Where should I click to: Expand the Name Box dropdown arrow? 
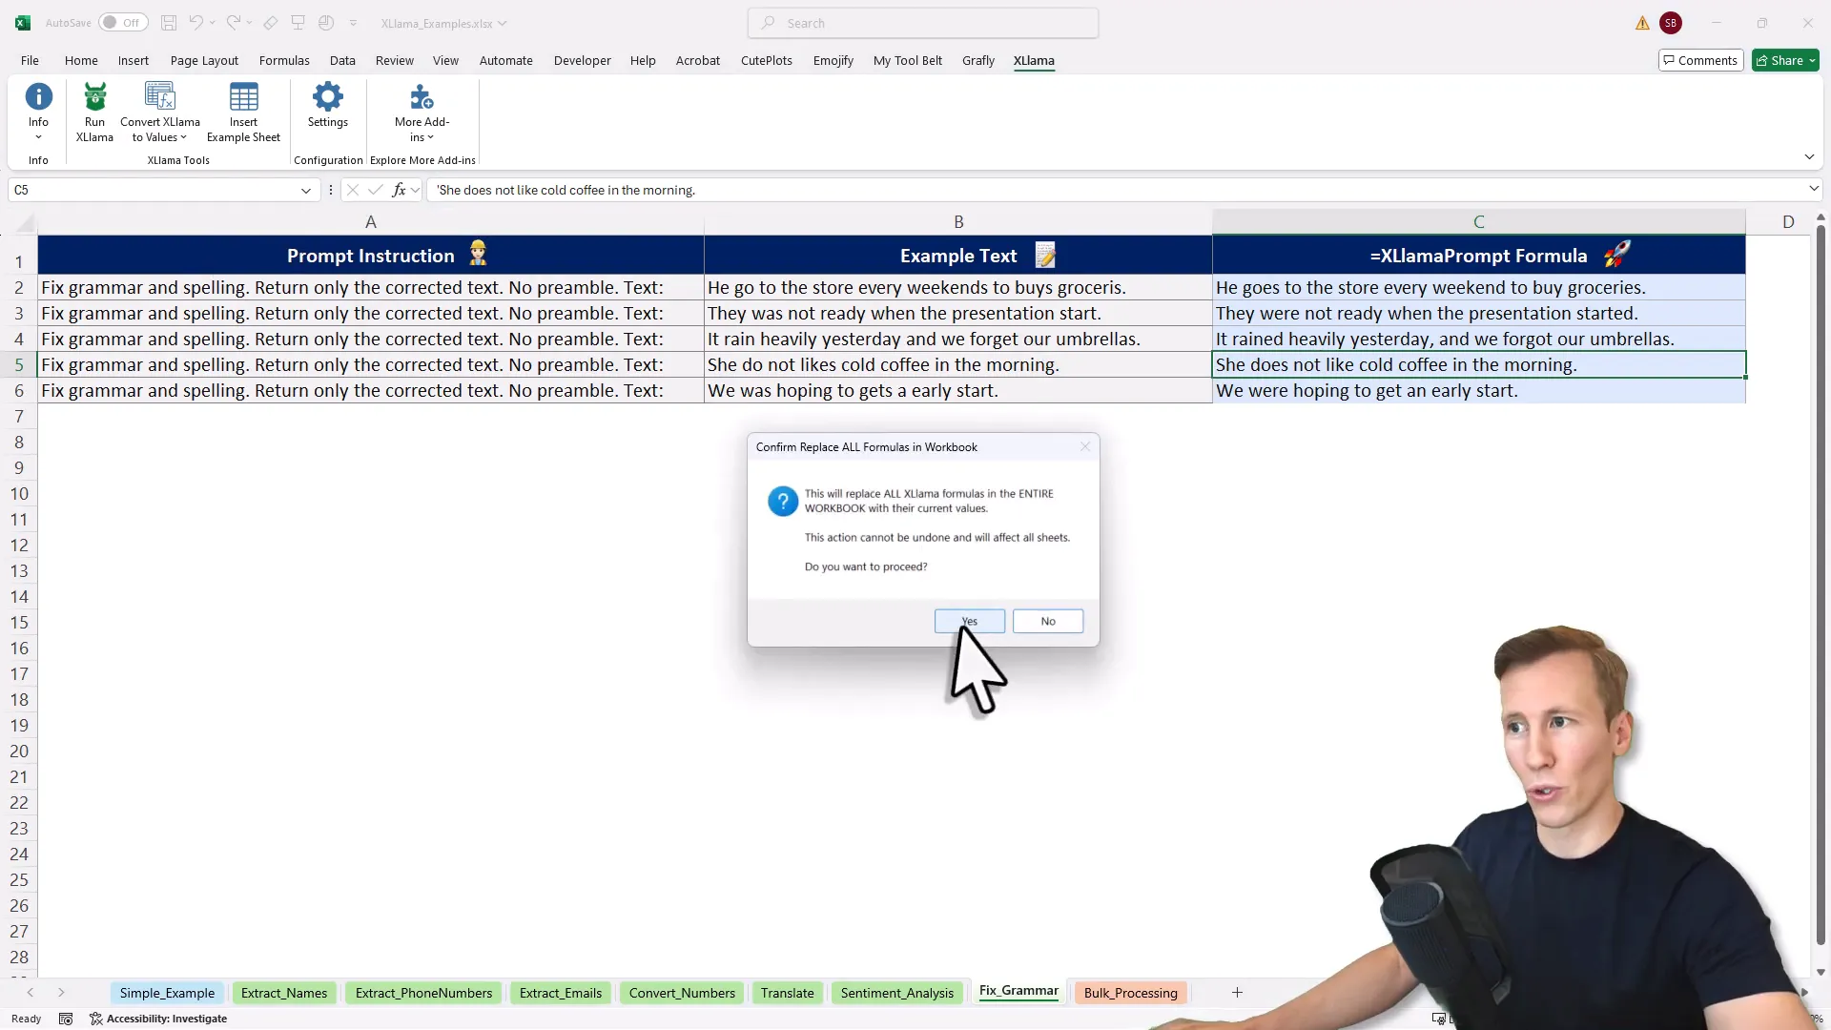point(306,190)
